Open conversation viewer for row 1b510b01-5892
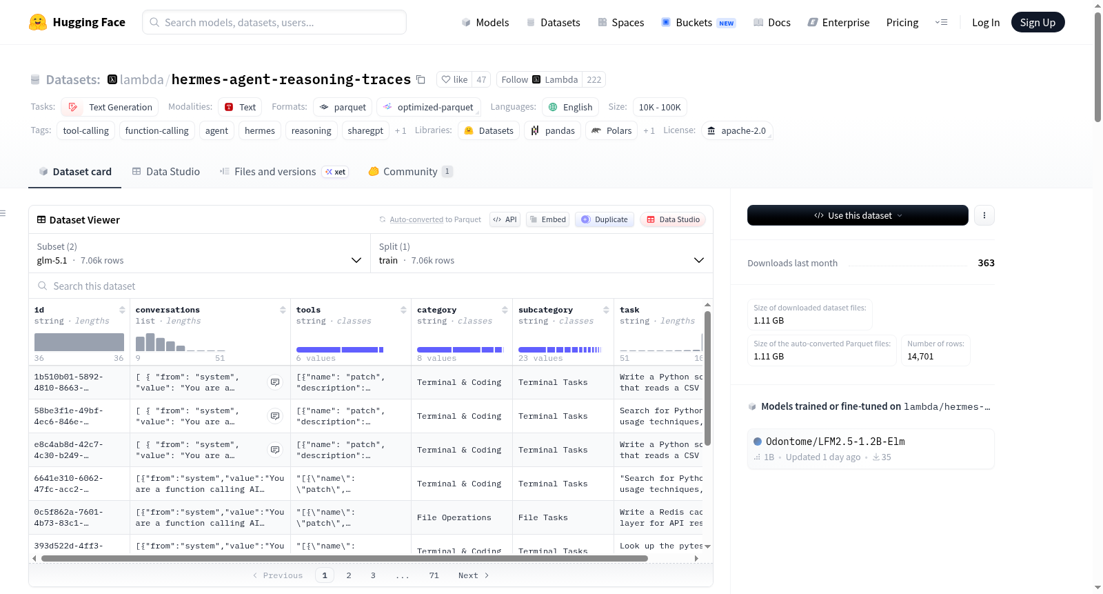The height and width of the screenshot is (594, 1103). click(x=275, y=382)
